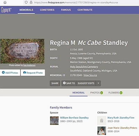Click the Share button

55,83
